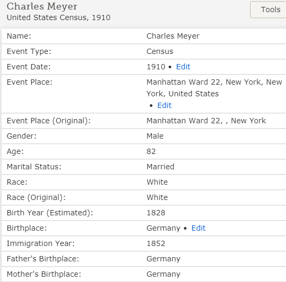This screenshot has height=282, width=286.
Task: Click the Event Place Manhattan Ward 22 text
Action: coord(215,88)
